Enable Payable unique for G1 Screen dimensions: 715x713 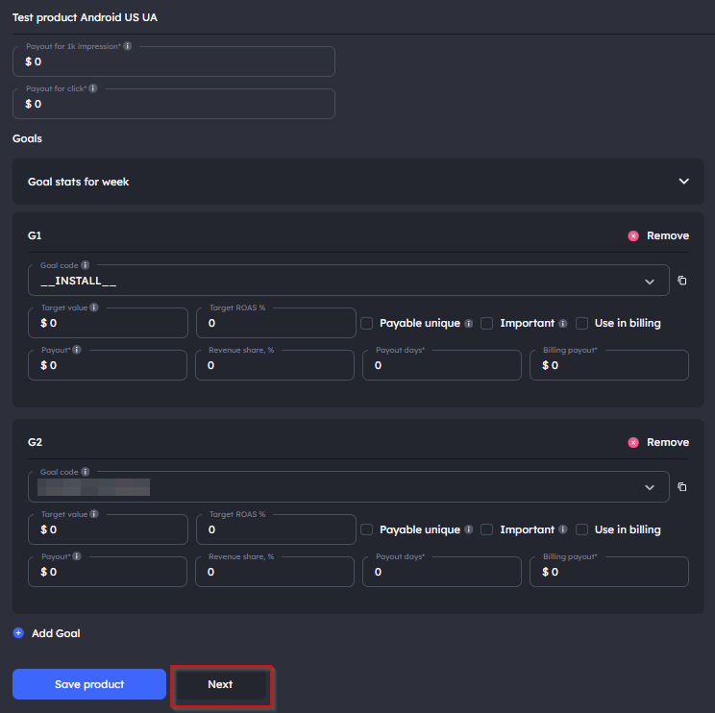[366, 323]
